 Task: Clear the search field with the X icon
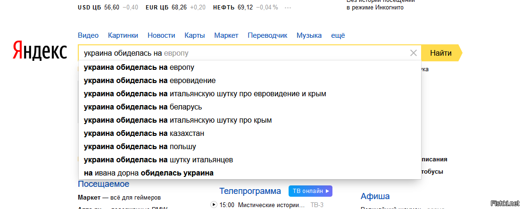click(x=414, y=53)
